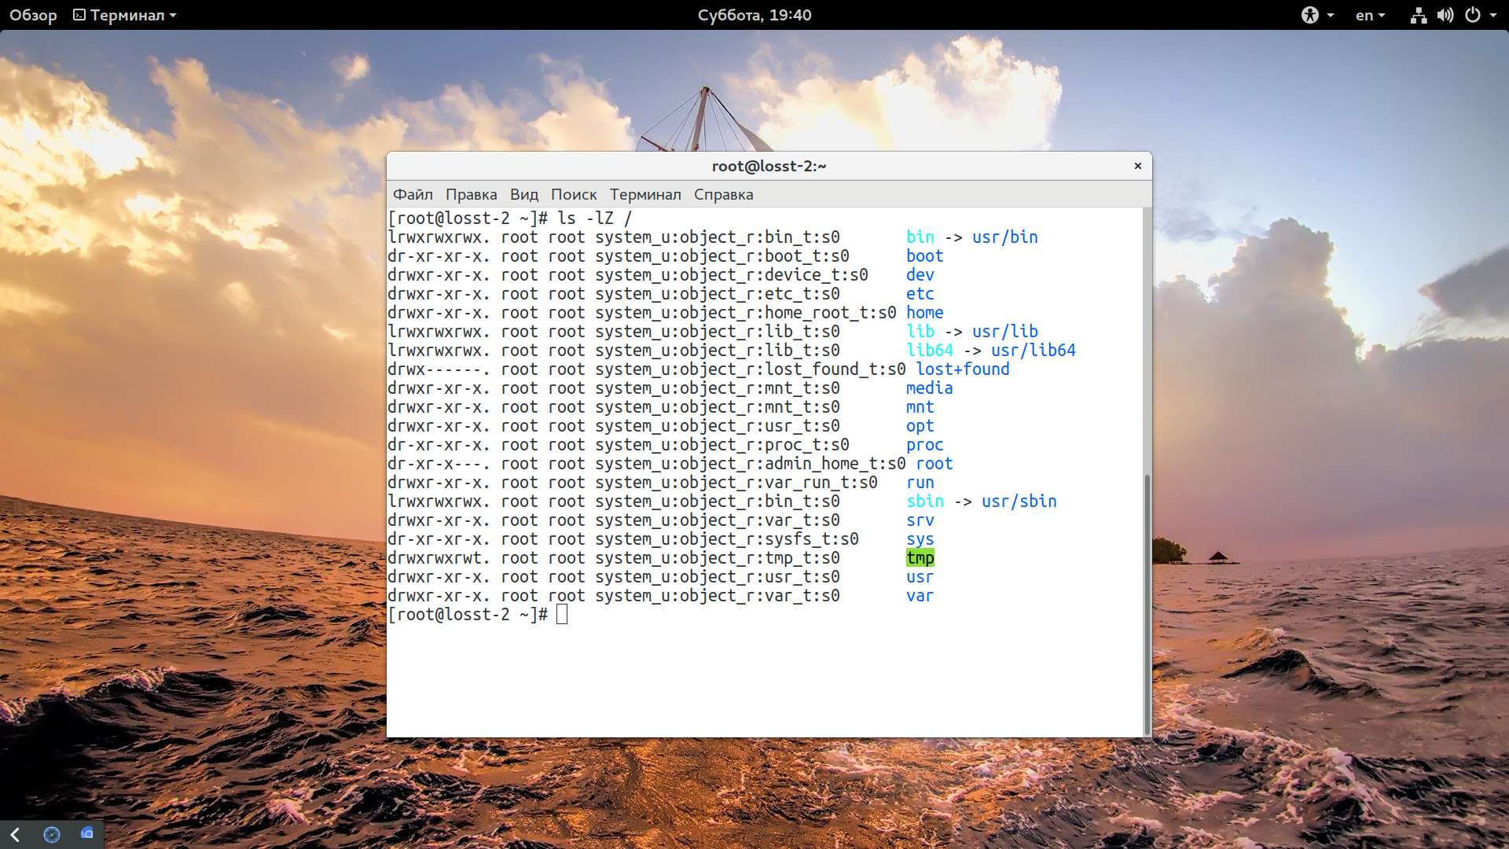Screen dimensions: 1509x849
Task: Click the Обзор activities button
Action: pyautogui.click(x=33, y=15)
